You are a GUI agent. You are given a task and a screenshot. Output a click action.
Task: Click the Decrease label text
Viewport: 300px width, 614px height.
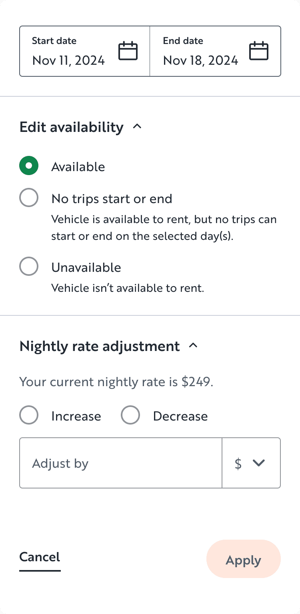tap(180, 416)
